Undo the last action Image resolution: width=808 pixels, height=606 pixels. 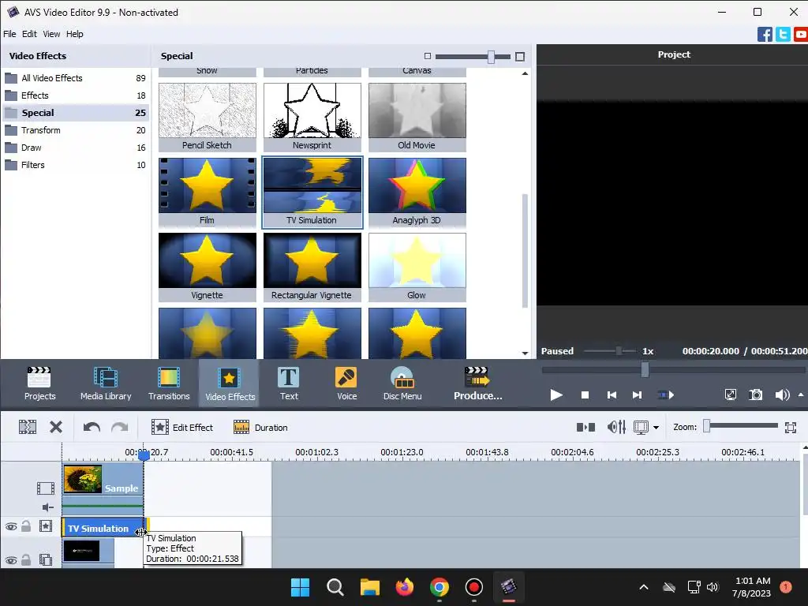pyautogui.click(x=92, y=427)
